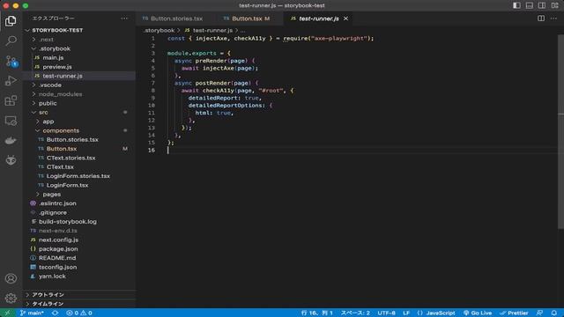Image resolution: width=564 pixels, height=317 pixels.
Task: Open README.md file
Action: 79,258
